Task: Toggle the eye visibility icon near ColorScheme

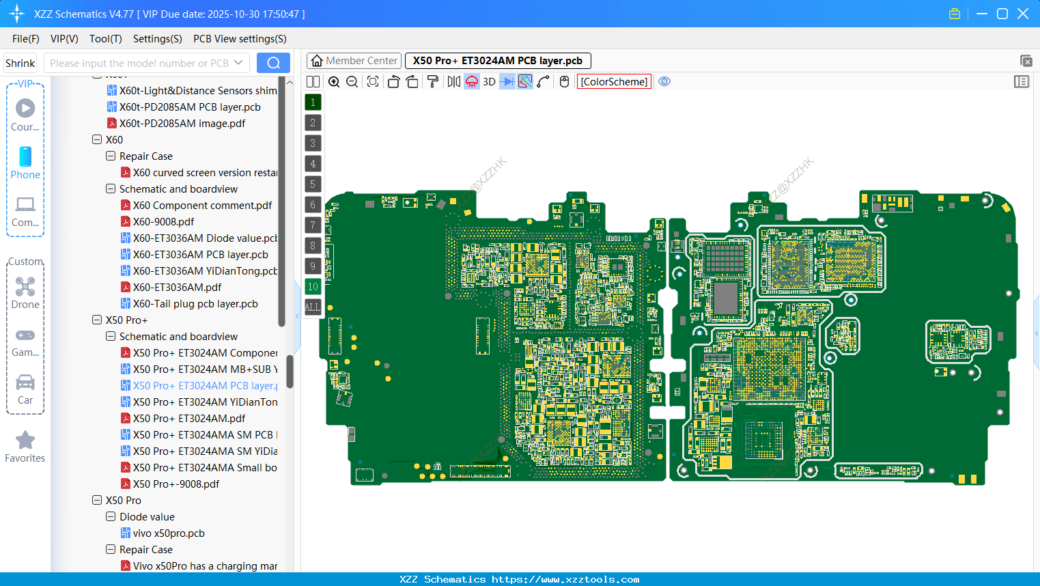Action: (664, 81)
